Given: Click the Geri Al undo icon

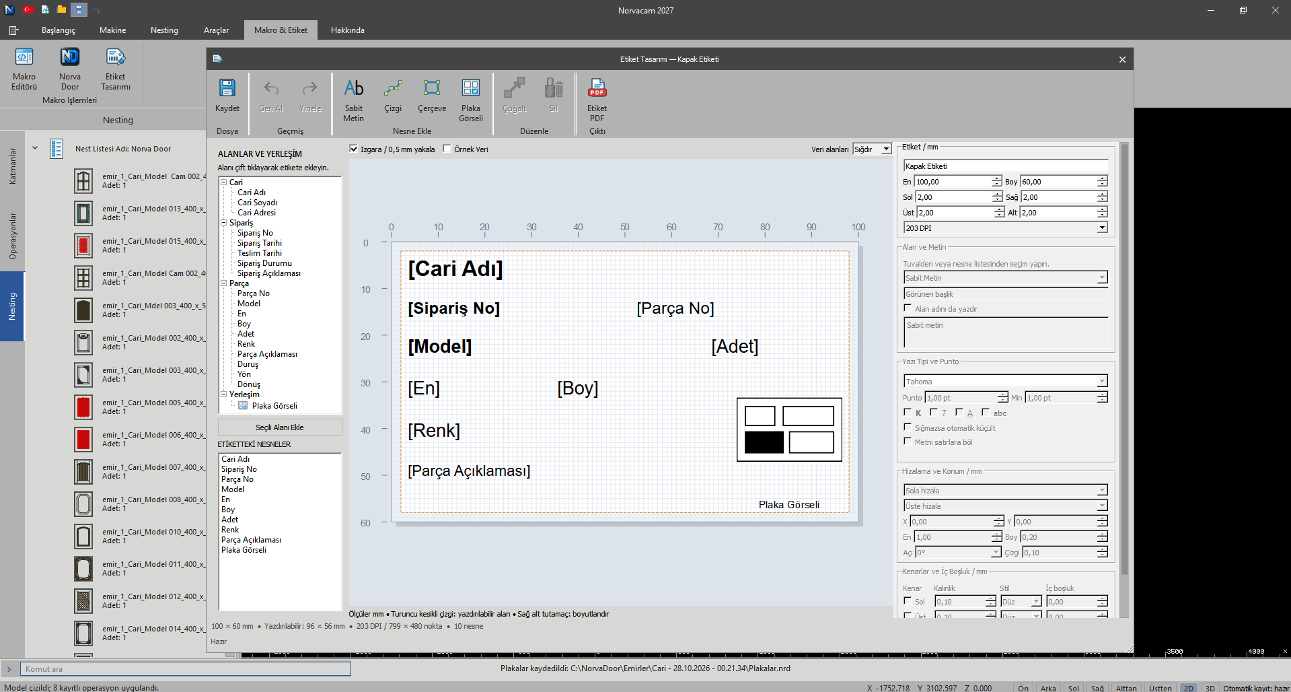Looking at the screenshot, I should click(x=271, y=88).
